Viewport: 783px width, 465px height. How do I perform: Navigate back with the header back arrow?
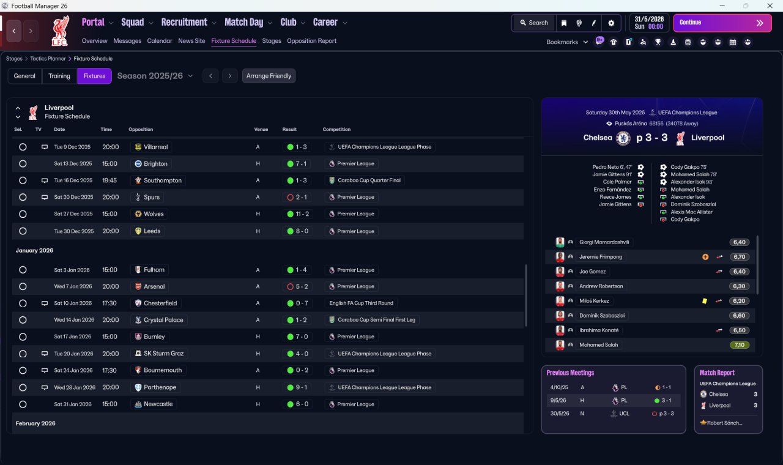[15, 31]
